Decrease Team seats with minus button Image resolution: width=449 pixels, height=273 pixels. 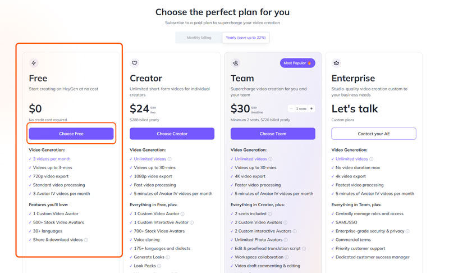tap(291, 108)
